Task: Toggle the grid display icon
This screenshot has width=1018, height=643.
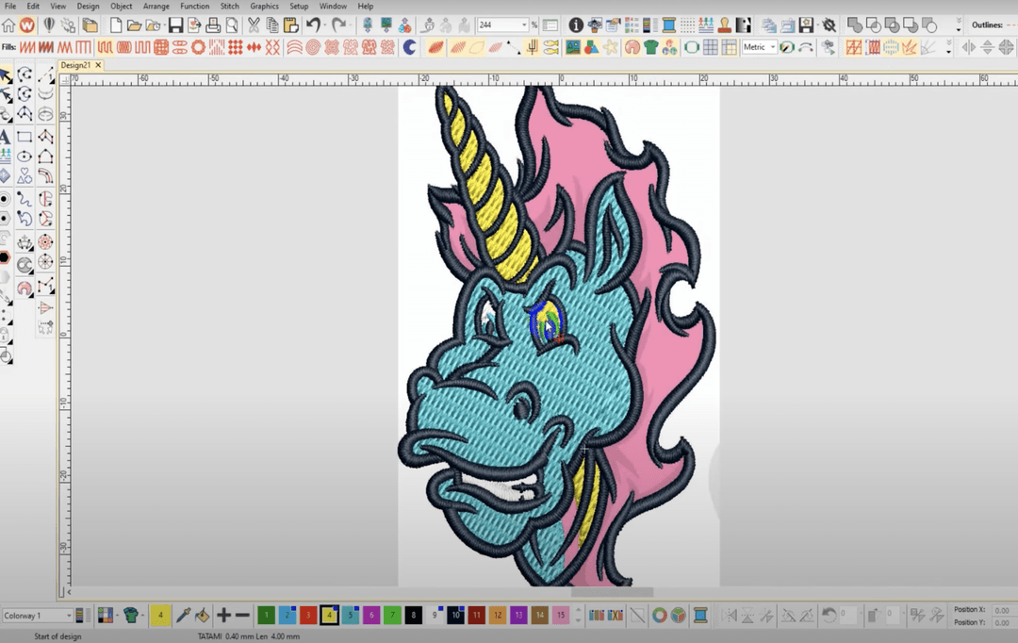Action: [711, 47]
